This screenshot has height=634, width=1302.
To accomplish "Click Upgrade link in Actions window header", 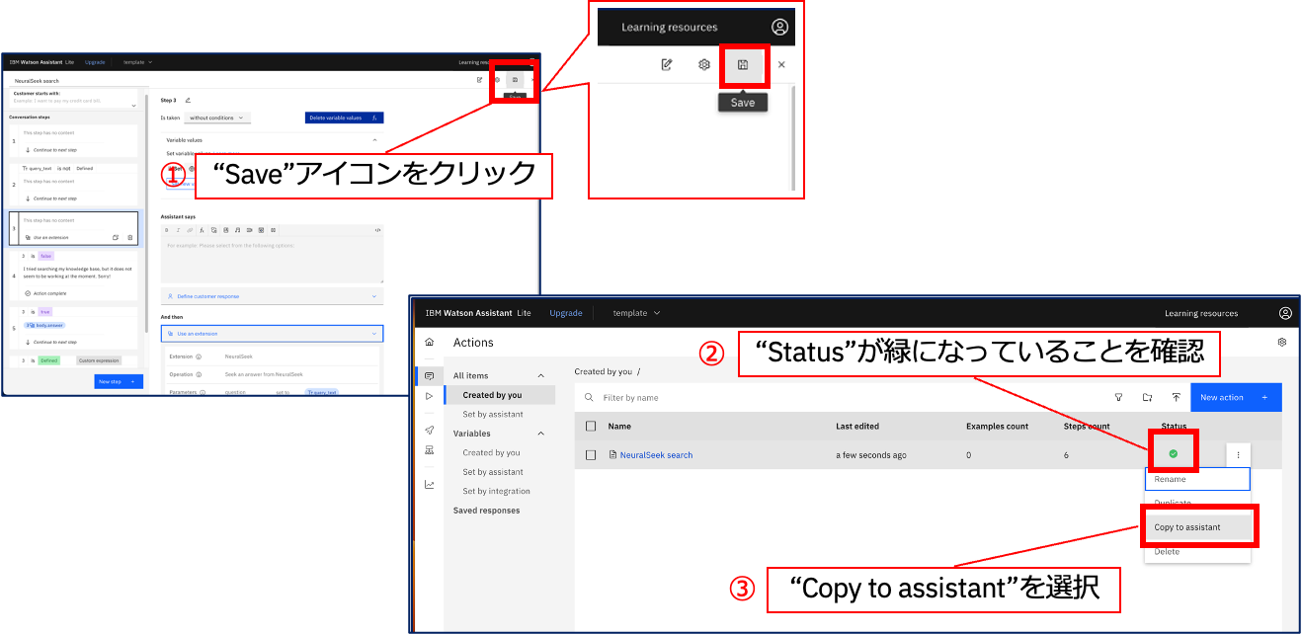I will coord(566,313).
